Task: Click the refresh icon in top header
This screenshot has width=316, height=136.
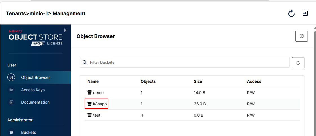Action: [x=291, y=14]
